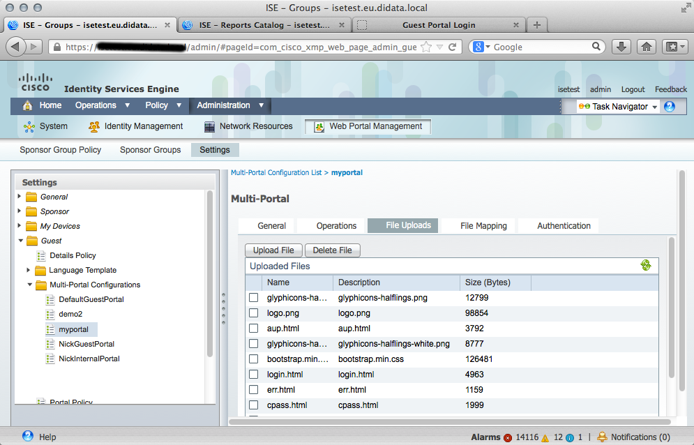
Task: Open the Sponsor Groups tab
Action: tap(151, 150)
